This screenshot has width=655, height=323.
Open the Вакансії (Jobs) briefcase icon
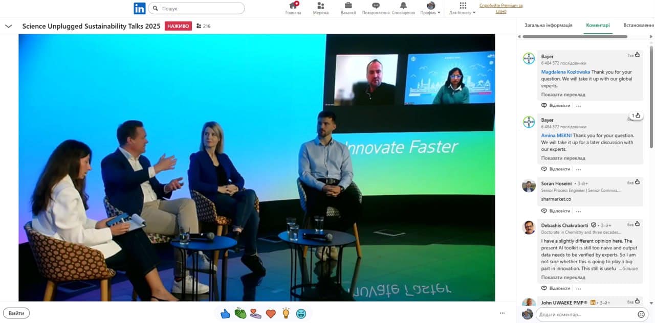point(348,6)
